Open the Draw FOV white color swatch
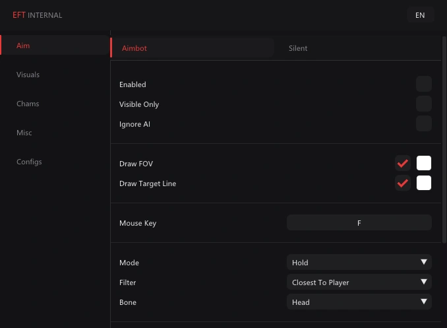Viewport: 447px width, 328px height. tap(424, 163)
